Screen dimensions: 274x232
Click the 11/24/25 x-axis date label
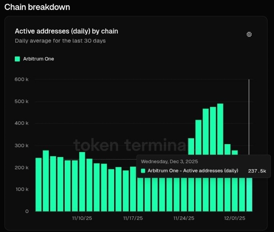(184, 219)
